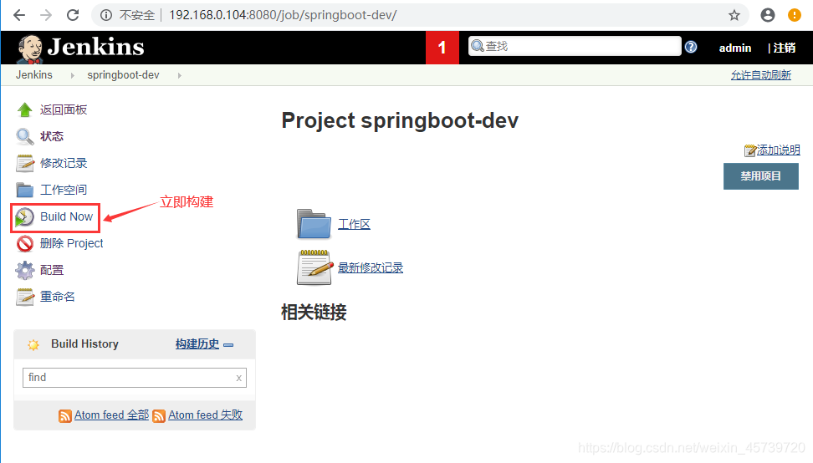813x463 pixels.
Task: Click the green up arrow icon for 返回面板
Action: 24,109
